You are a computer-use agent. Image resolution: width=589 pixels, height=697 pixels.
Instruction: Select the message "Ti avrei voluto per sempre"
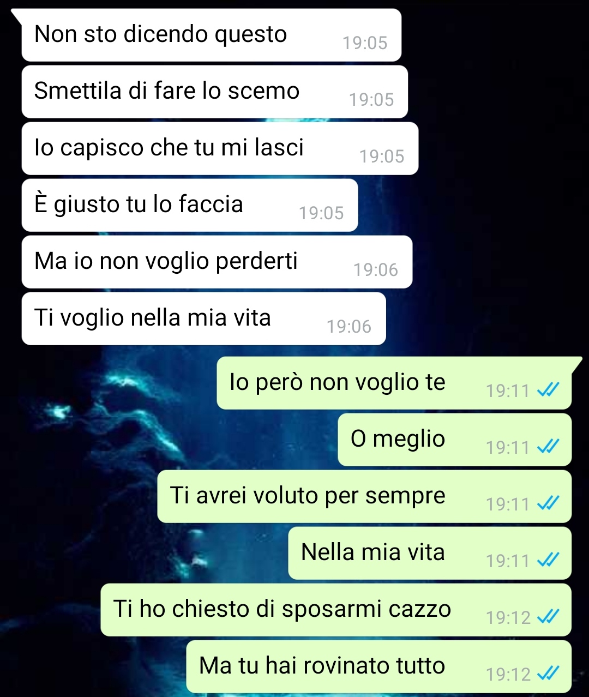click(x=364, y=496)
